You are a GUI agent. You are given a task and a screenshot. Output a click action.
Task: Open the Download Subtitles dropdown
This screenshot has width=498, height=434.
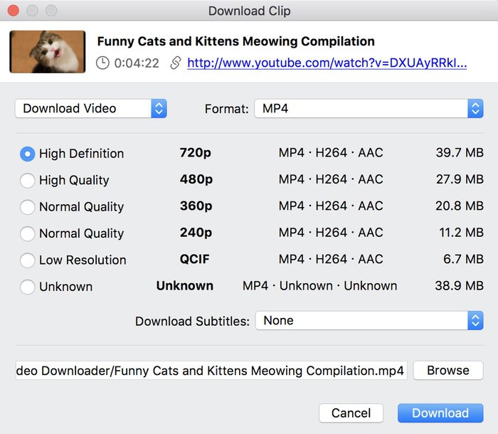tap(369, 321)
